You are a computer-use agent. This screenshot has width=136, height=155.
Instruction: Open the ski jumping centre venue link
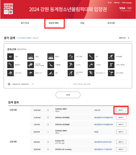pos(103,150)
